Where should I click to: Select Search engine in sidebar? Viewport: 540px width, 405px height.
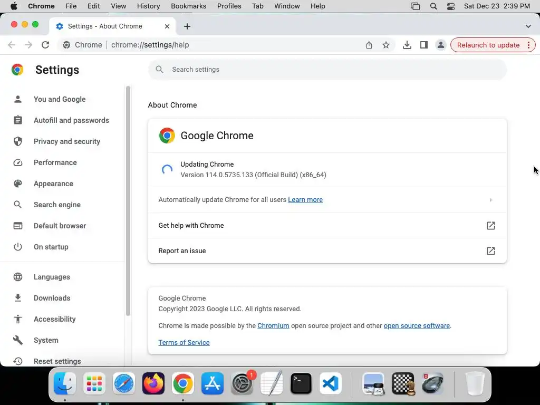pos(57,205)
